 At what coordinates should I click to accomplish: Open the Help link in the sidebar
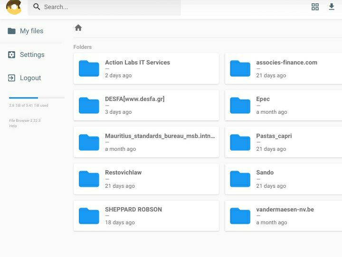[x=13, y=126]
